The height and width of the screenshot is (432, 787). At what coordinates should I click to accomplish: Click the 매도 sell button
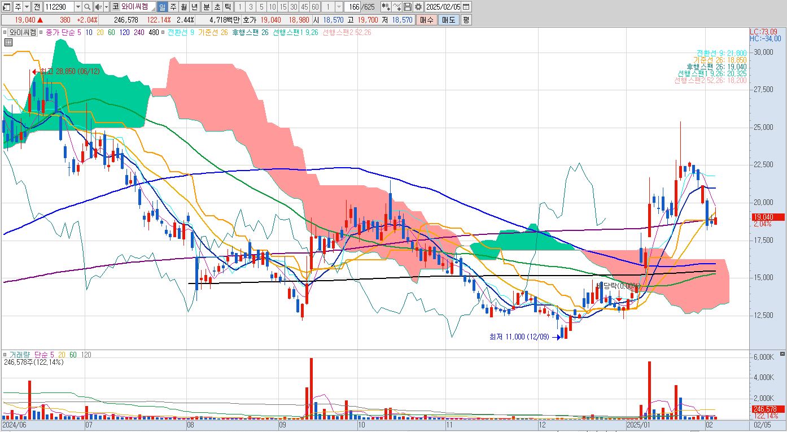(448, 20)
